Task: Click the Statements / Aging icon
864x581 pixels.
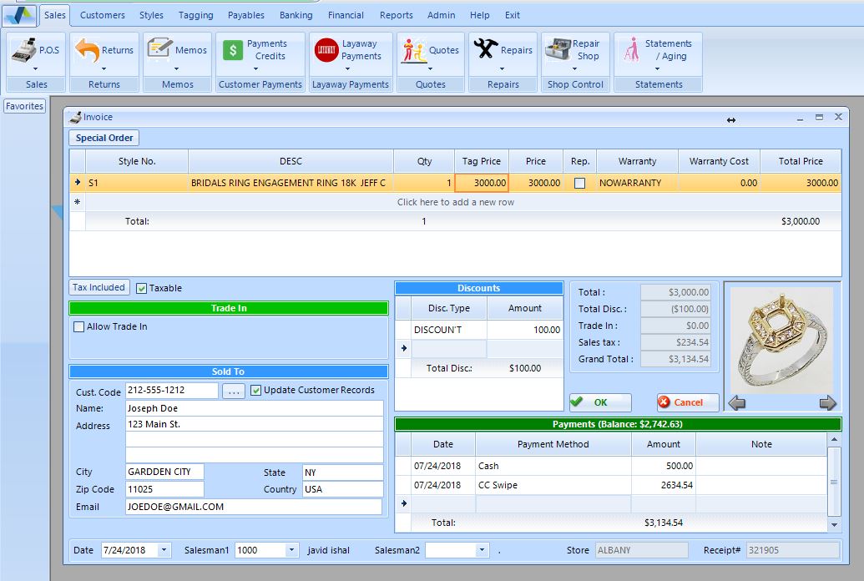Action: (630, 50)
